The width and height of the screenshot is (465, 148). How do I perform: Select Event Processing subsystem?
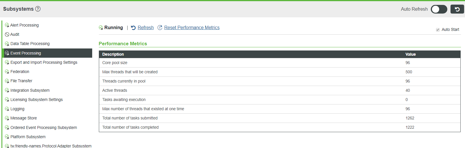[x=26, y=53]
